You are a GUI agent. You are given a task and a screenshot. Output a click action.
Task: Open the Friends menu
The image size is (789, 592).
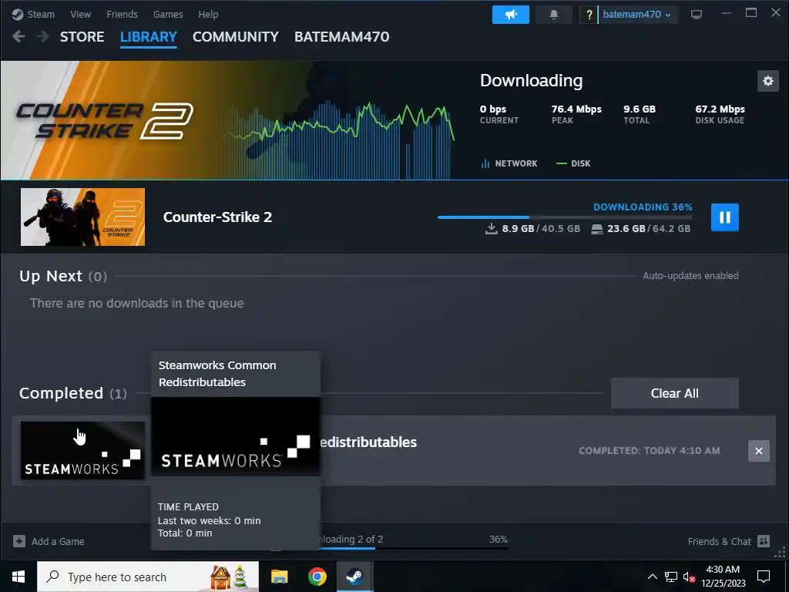122,14
